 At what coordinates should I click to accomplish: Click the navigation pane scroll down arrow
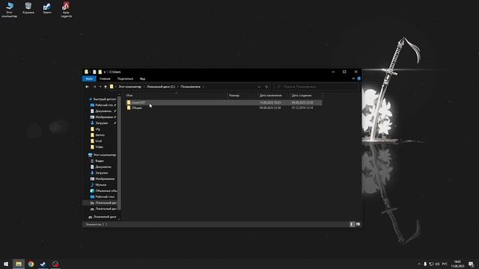119,219
